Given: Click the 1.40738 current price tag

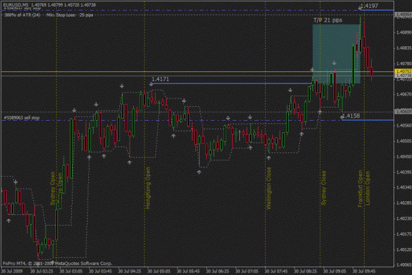Looking at the screenshot, I should tap(403, 75).
